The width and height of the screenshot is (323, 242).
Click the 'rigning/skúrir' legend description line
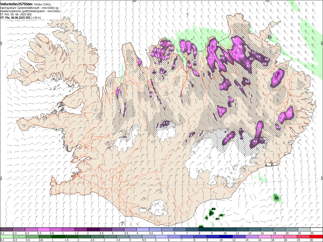point(30,8)
